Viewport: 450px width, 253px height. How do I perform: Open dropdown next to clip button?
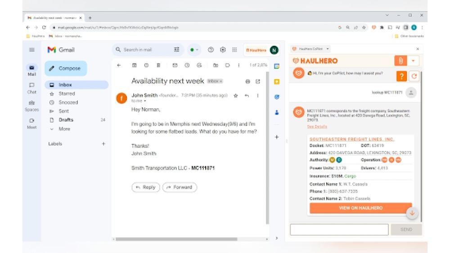pos(413,61)
